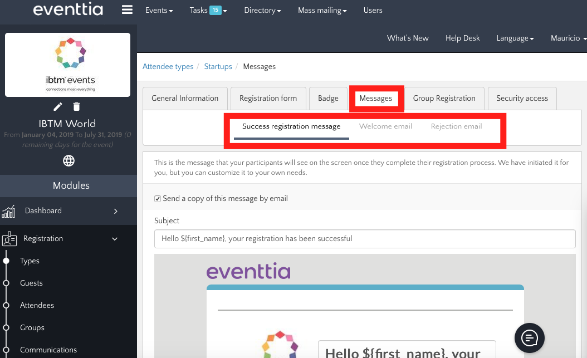The width and height of the screenshot is (587, 358).
Task: Switch to the Badge tab
Action: point(328,98)
